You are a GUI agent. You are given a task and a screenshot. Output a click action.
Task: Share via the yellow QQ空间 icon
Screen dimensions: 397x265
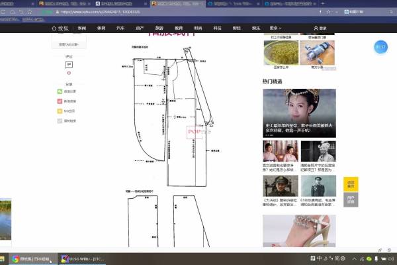60,111
